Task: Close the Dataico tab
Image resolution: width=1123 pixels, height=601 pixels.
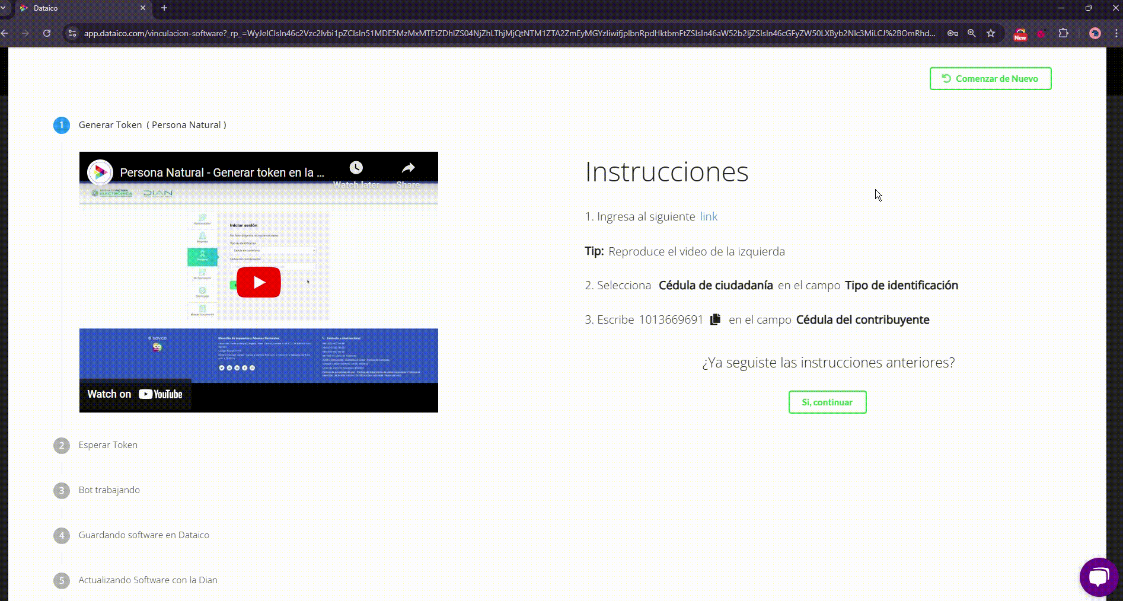Action: pyautogui.click(x=143, y=8)
